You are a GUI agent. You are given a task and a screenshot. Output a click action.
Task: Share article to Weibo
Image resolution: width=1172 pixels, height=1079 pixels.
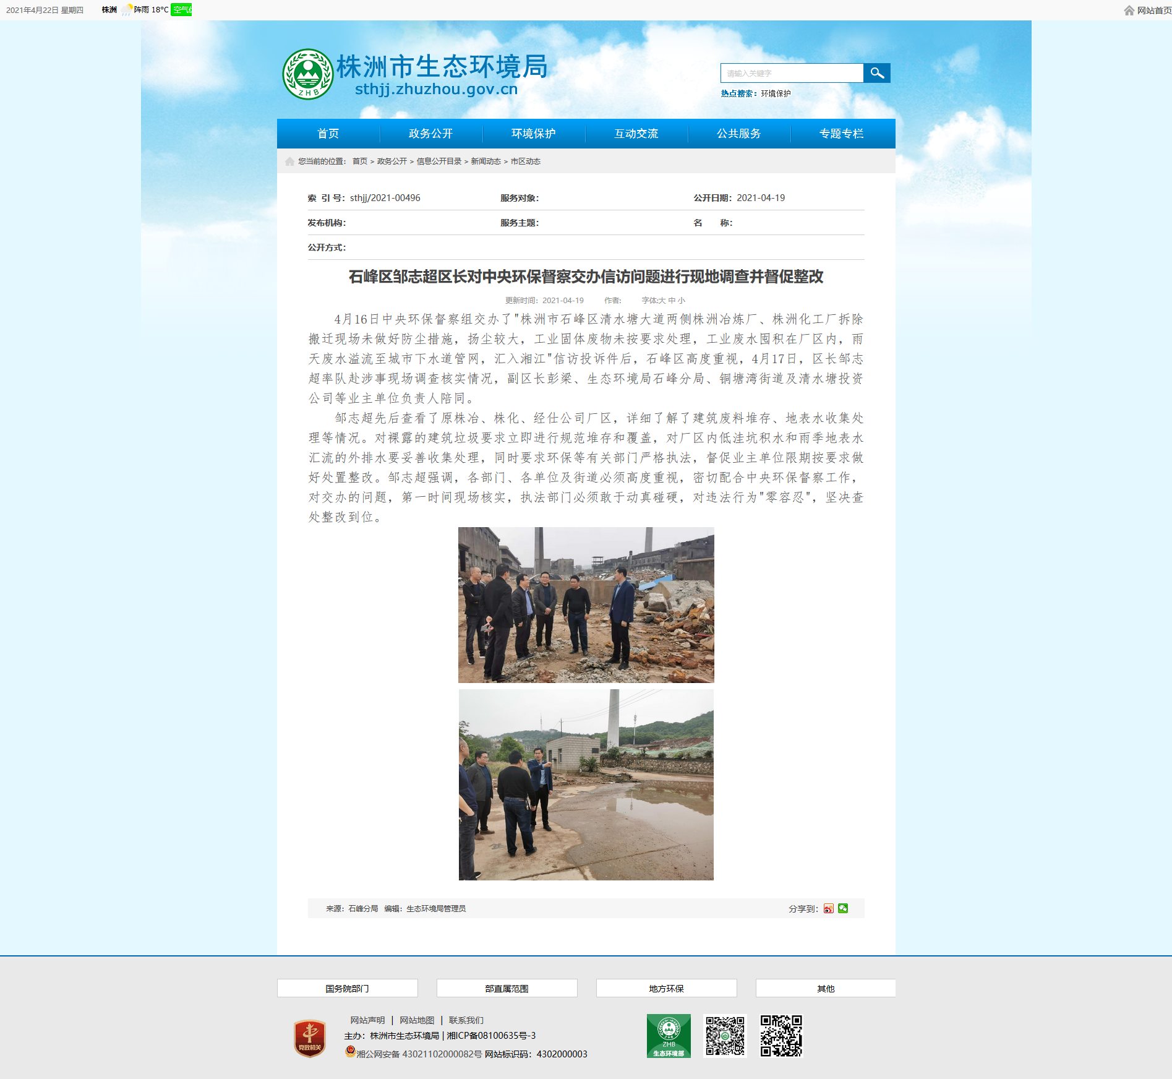click(828, 908)
